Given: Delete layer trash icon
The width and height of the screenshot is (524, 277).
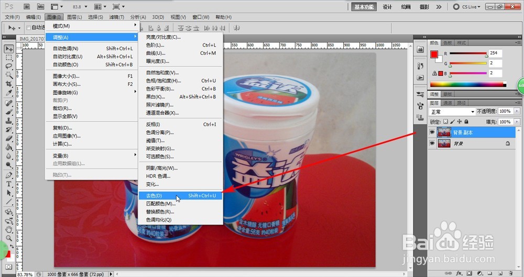Looking at the screenshot, I should [510, 273].
